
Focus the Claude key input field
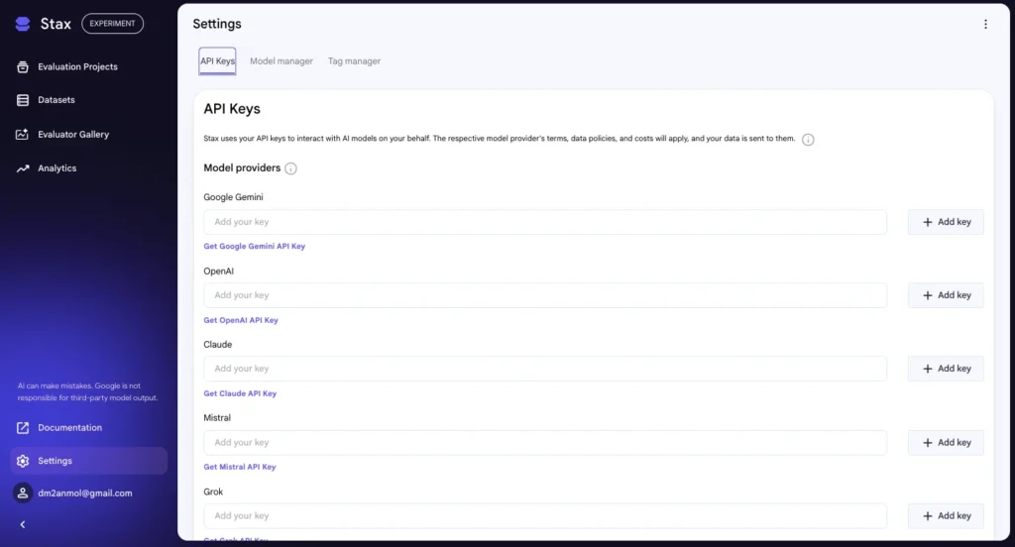click(x=545, y=369)
